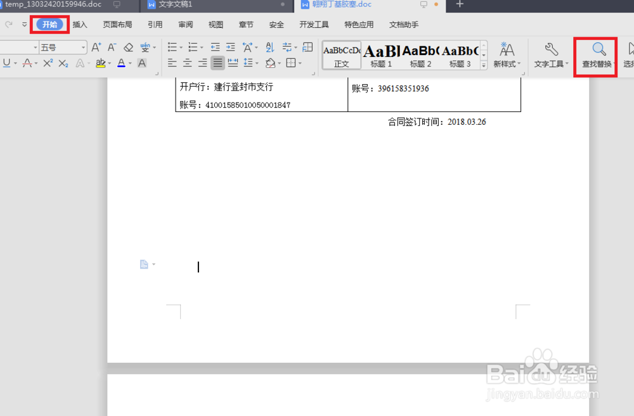
Task: Apply superscript formatting
Action: tap(48, 63)
